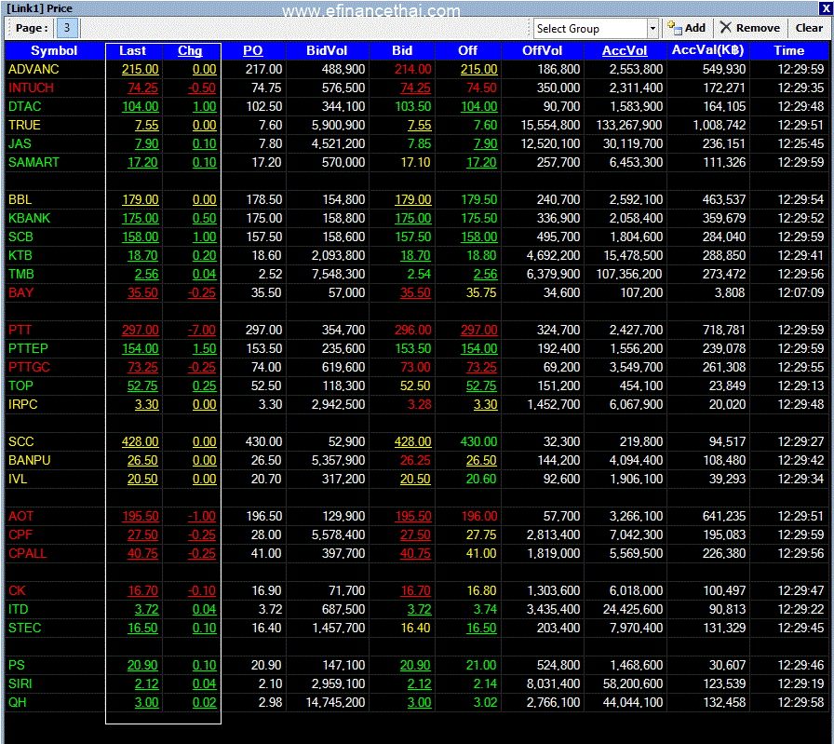Select the BBL symbol
The image size is (834, 744).
coord(20,199)
